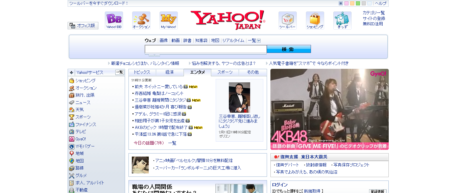This screenshot has width=456, height=193.
Task: Switch to the スポーツ news tab
Action: tap(225, 72)
